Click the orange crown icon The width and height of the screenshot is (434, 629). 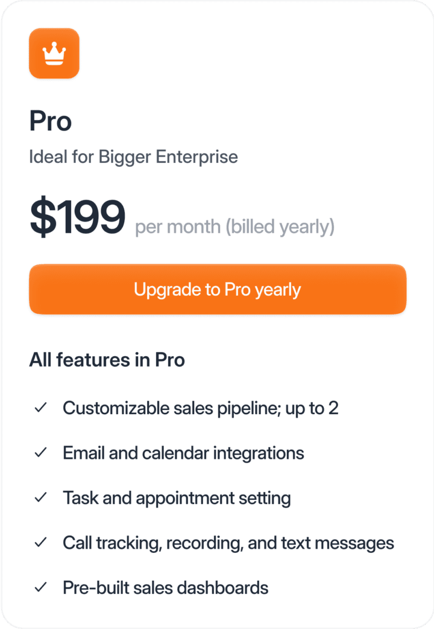click(x=54, y=54)
